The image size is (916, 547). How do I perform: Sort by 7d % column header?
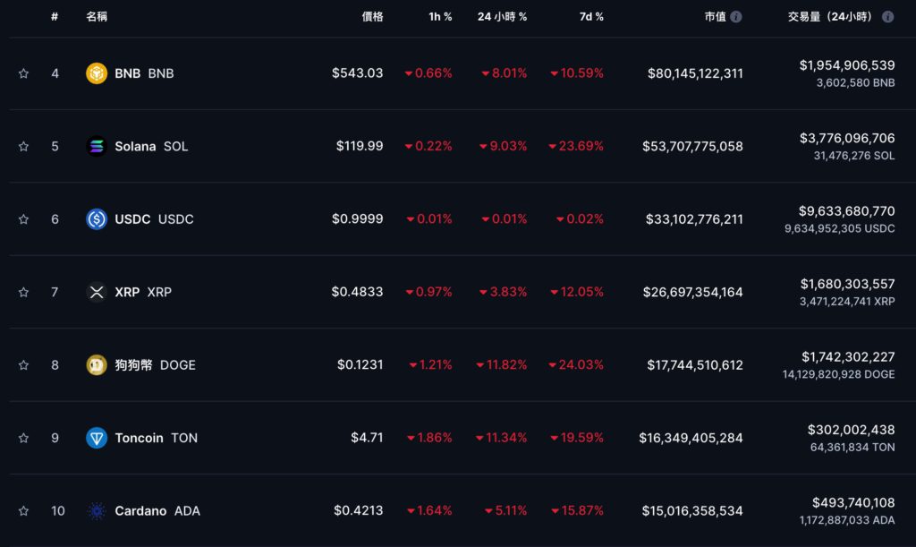(x=587, y=17)
